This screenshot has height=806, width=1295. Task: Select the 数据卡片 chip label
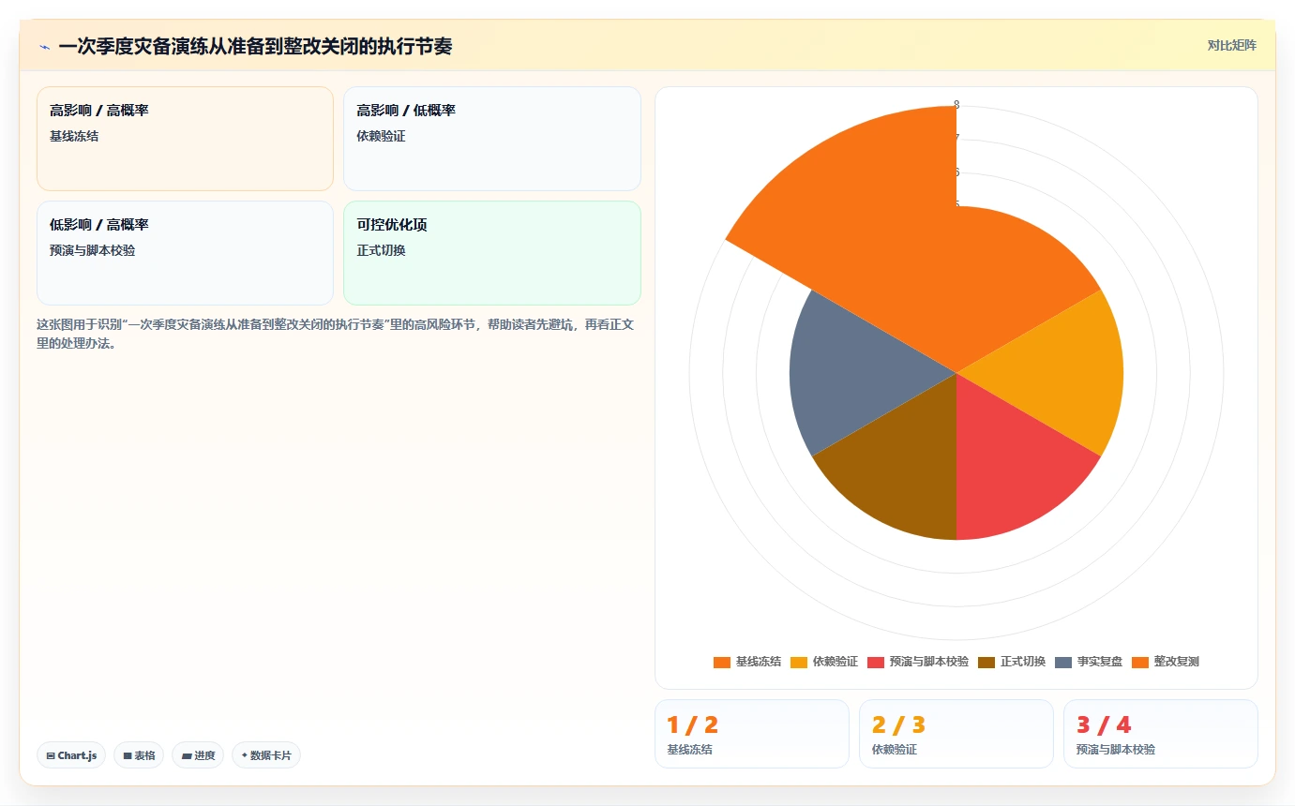click(x=271, y=755)
